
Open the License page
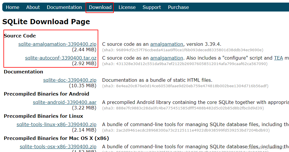[127, 7]
